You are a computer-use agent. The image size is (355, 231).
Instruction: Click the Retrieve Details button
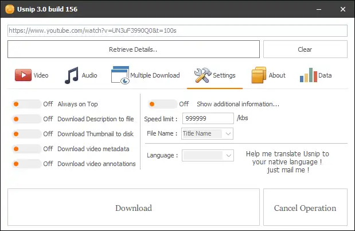134,49
